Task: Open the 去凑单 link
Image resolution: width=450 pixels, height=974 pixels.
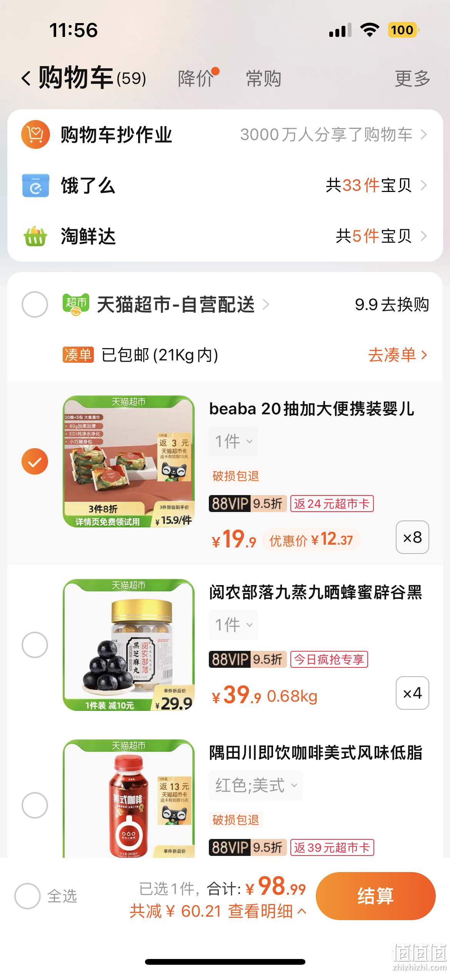Action: tap(398, 355)
